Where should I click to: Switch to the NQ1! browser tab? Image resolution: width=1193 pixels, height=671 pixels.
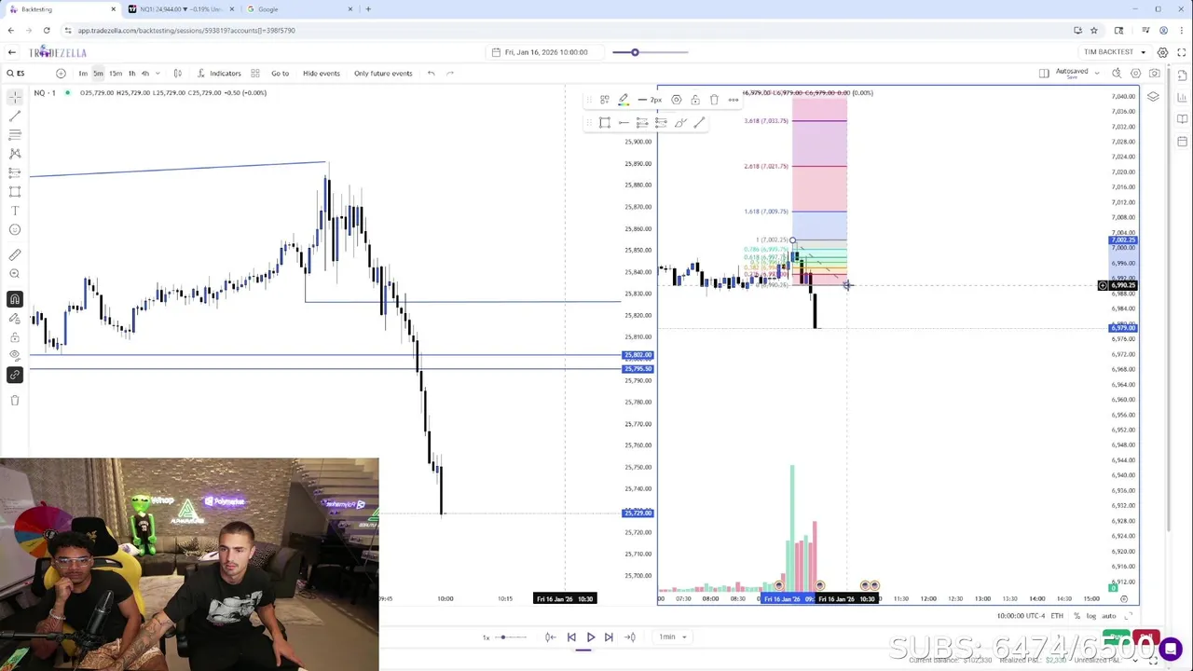tap(182, 9)
